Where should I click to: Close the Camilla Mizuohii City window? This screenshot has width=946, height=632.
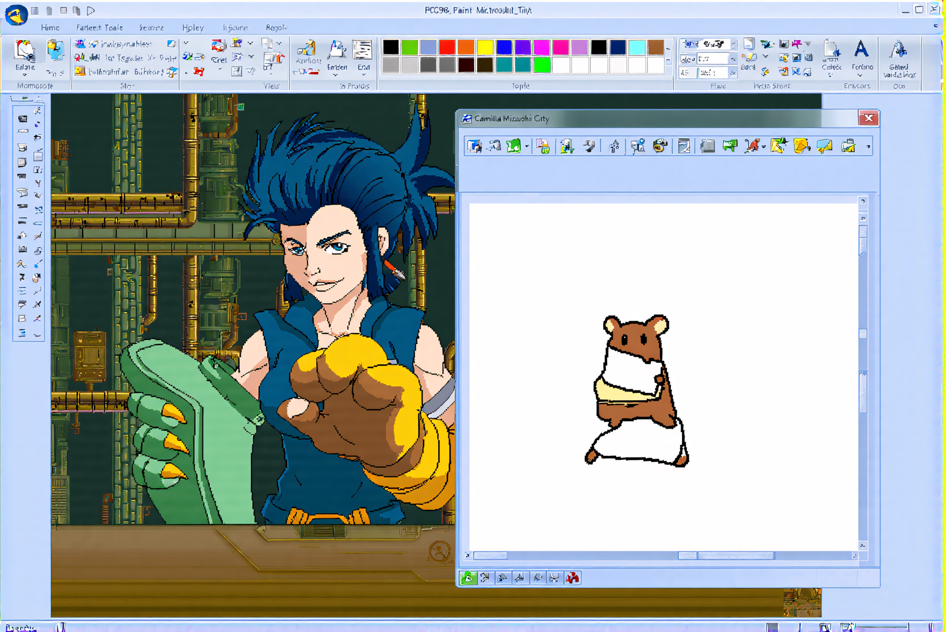tap(868, 118)
